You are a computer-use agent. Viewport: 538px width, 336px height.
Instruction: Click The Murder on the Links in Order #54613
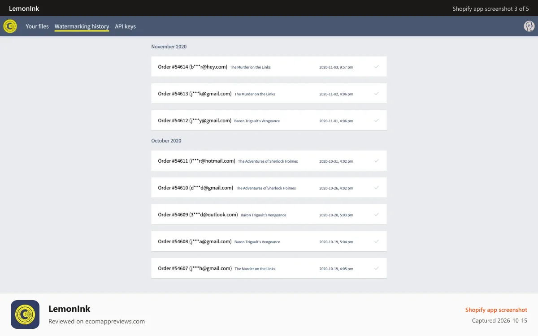(x=255, y=94)
